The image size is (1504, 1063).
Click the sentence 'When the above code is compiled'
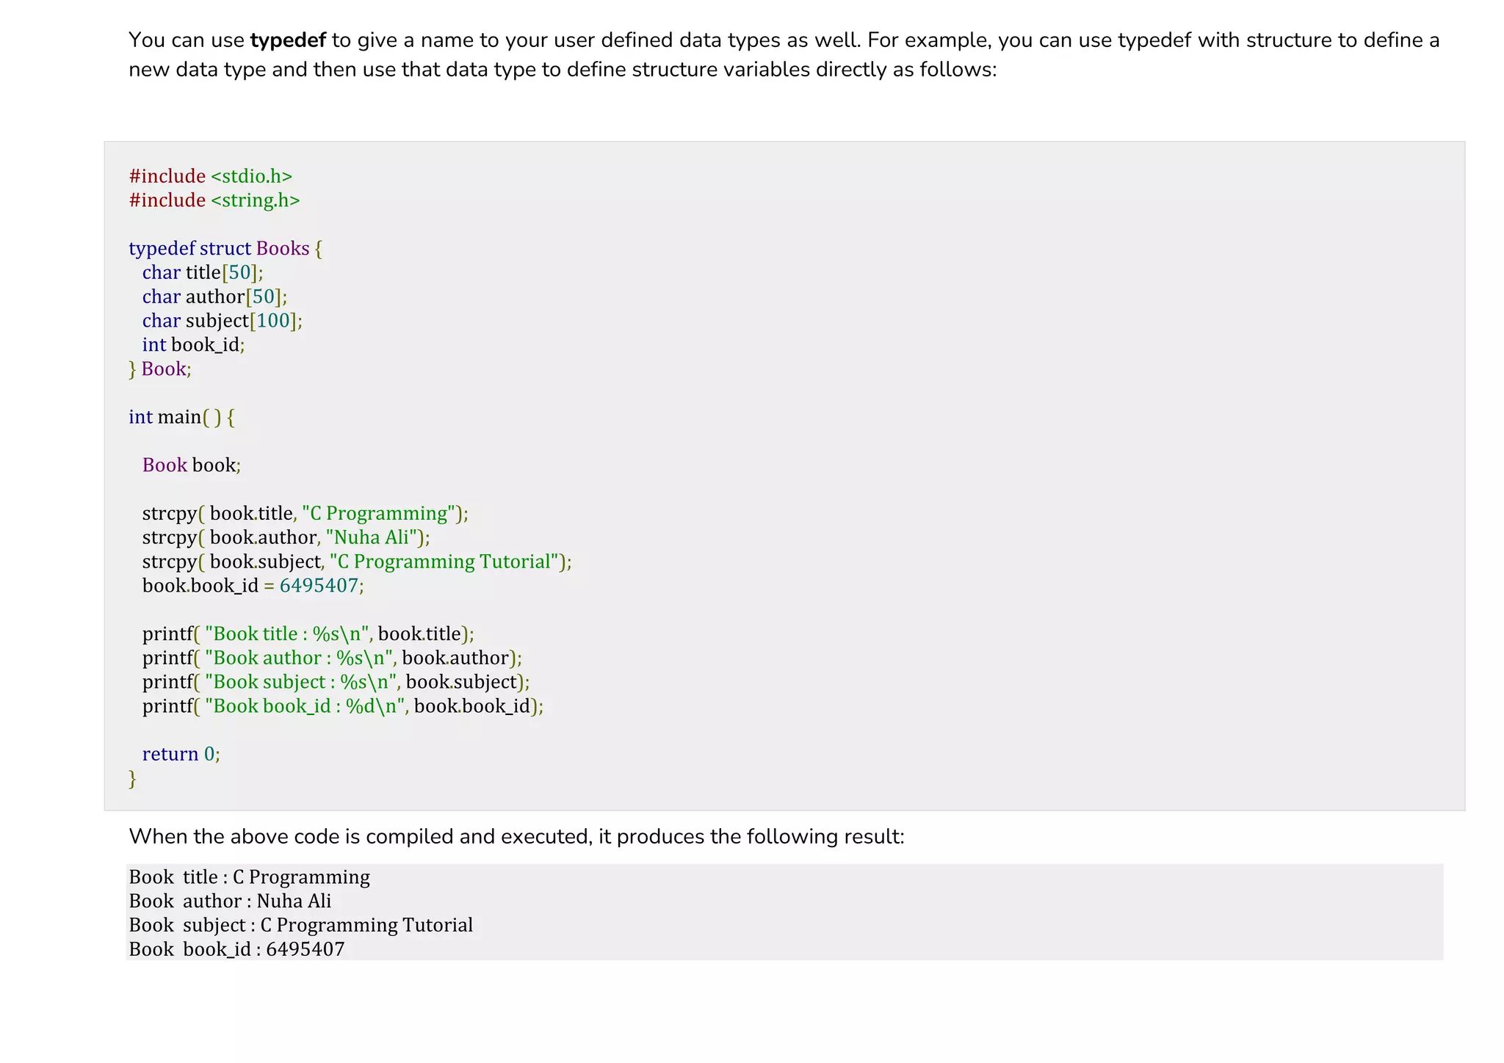pos(516,837)
